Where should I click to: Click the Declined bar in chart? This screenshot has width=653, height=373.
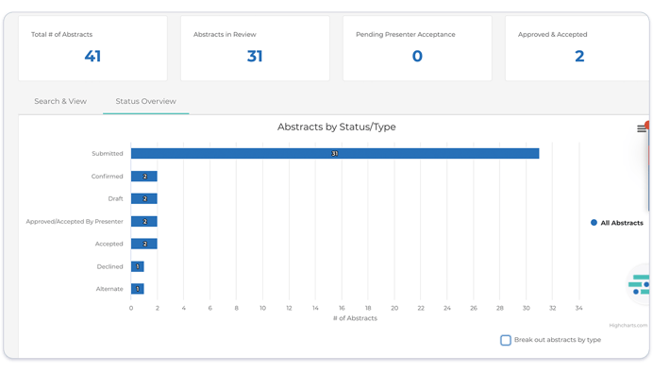point(138,266)
